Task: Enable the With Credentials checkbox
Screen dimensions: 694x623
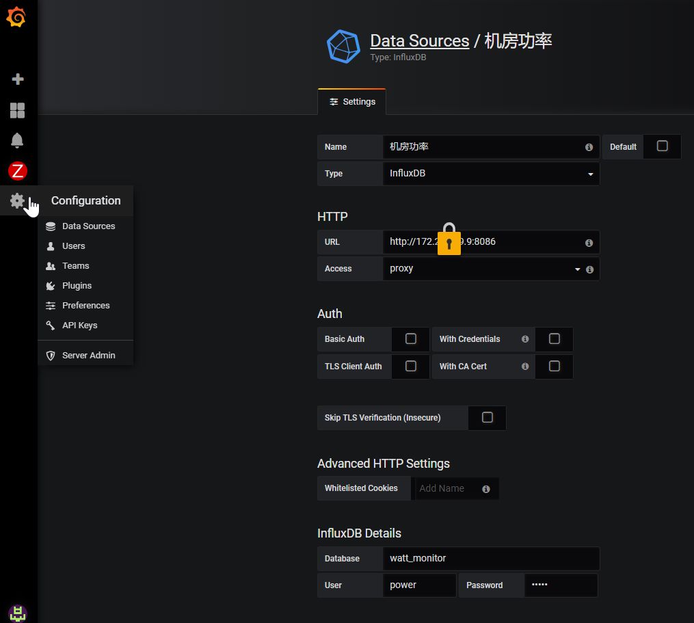Action: pyautogui.click(x=554, y=339)
